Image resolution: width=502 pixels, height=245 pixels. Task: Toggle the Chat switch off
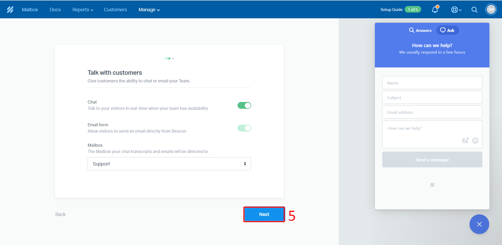(244, 105)
